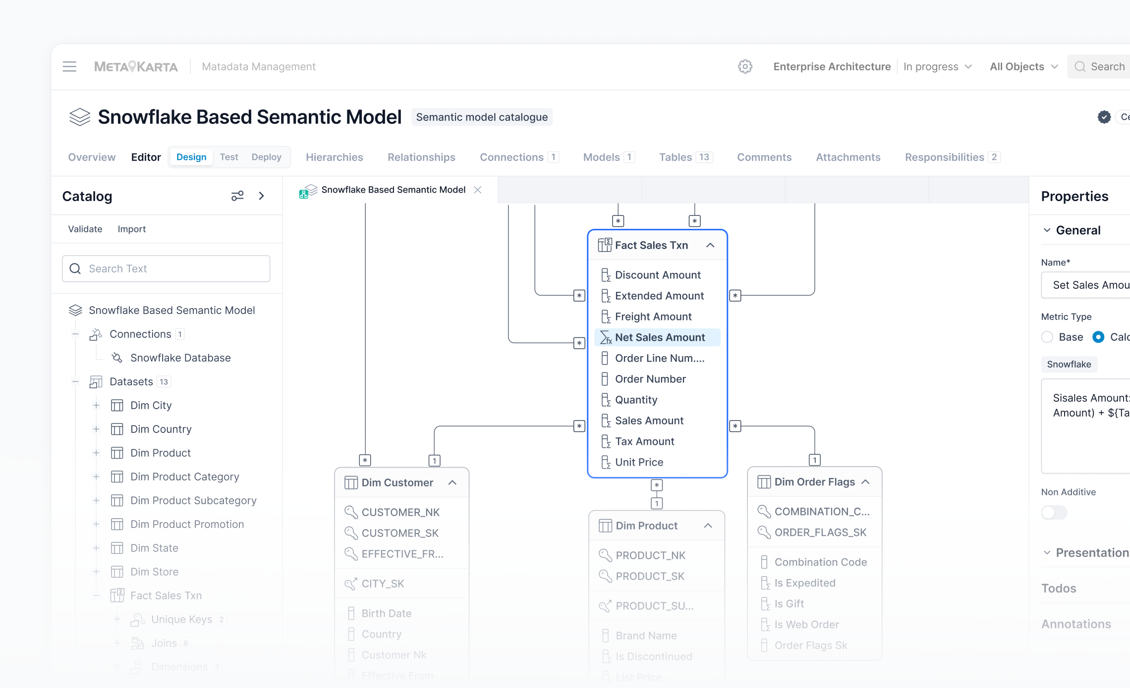Open the Relationships tab

[x=421, y=157]
